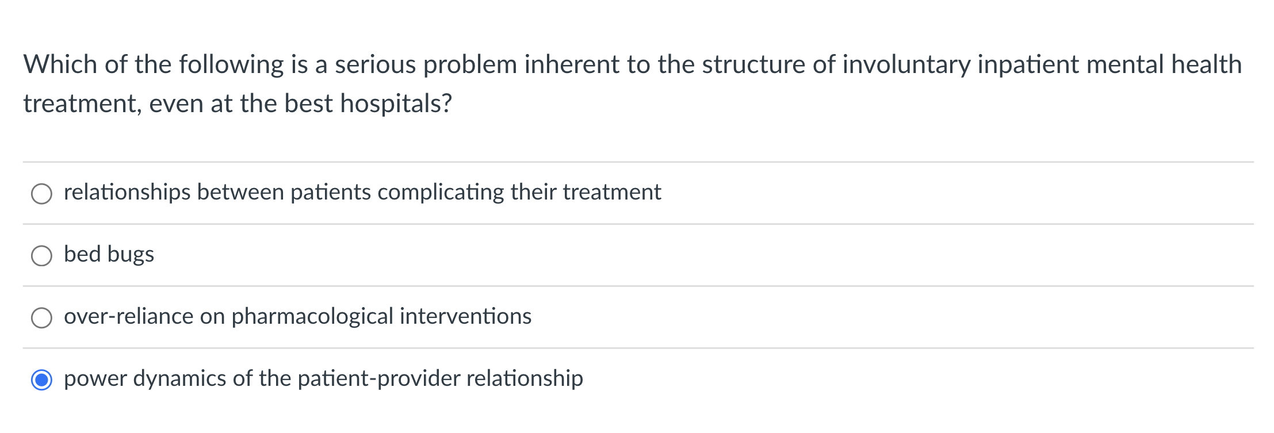Viewport: 1274px width, 433px height.
Task: Click the "bed bugs" option label
Action: (108, 255)
